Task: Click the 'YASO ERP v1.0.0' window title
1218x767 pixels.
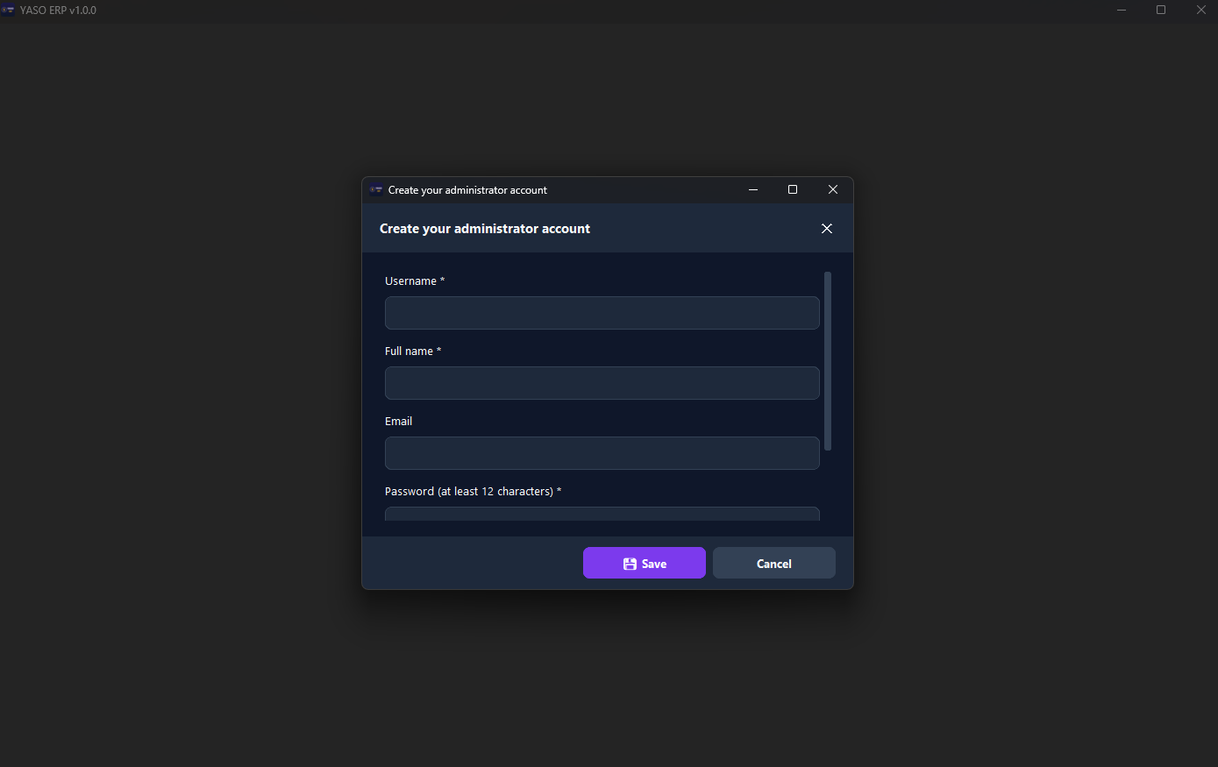Action: pyautogui.click(x=58, y=11)
